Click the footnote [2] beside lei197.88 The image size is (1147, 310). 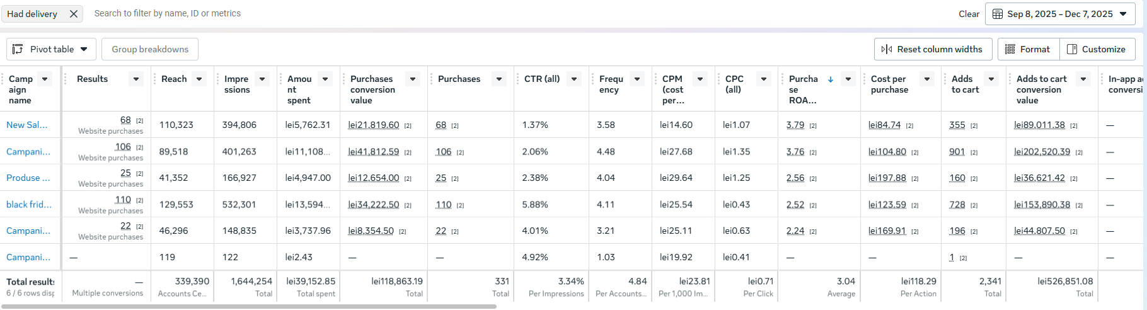pyautogui.click(x=914, y=179)
